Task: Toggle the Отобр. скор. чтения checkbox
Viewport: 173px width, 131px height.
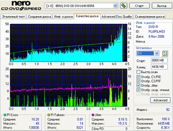Action: tap(138, 90)
